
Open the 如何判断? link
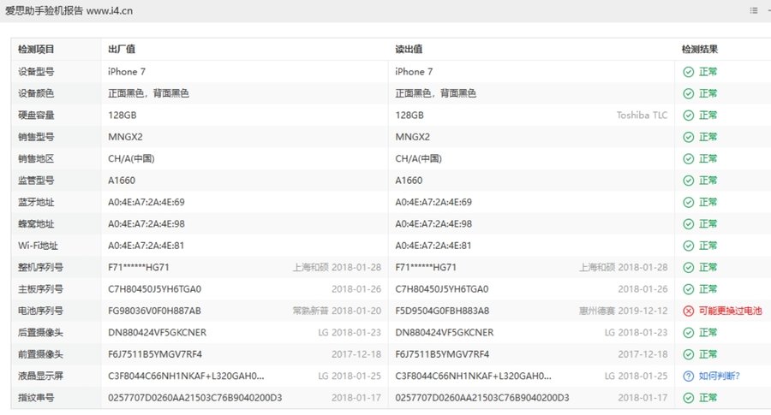click(719, 376)
